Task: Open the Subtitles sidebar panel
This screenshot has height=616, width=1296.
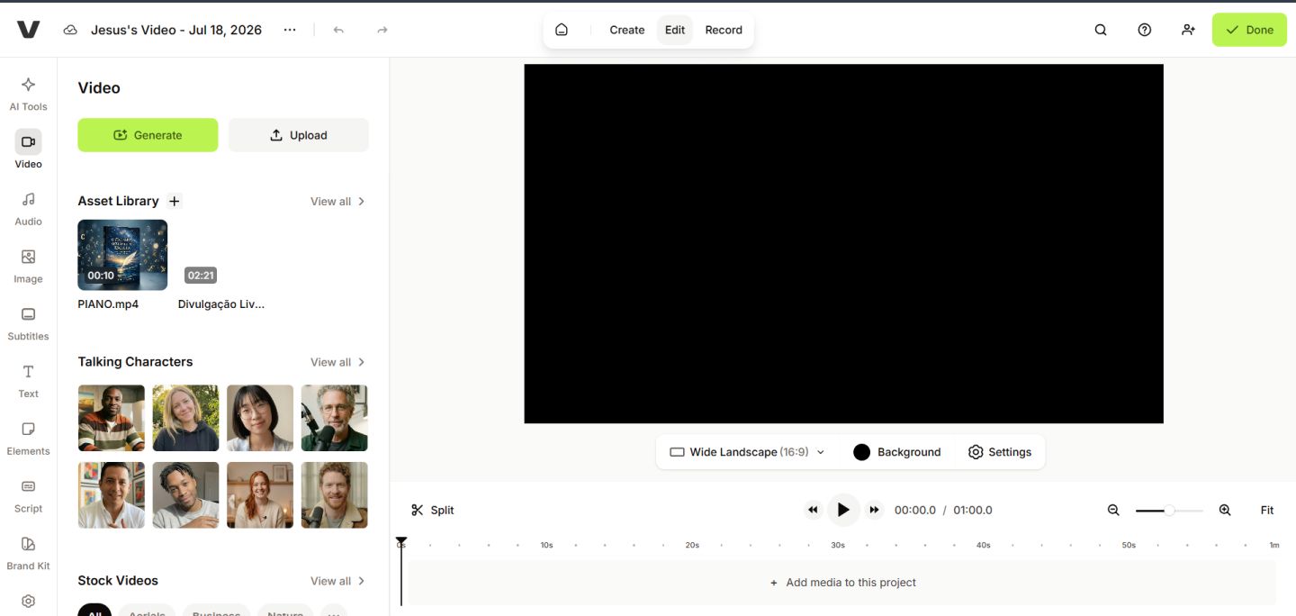Action: pyautogui.click(x=28, y=323)
